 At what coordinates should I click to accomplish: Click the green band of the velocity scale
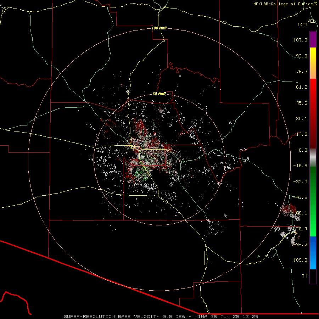click(313, 201)
